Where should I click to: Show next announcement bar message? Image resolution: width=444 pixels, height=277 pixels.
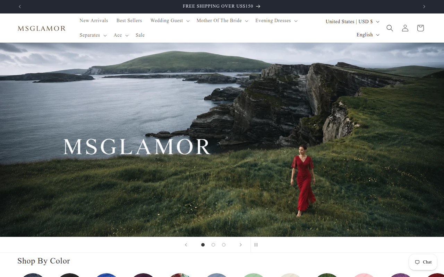coord(424,7)
